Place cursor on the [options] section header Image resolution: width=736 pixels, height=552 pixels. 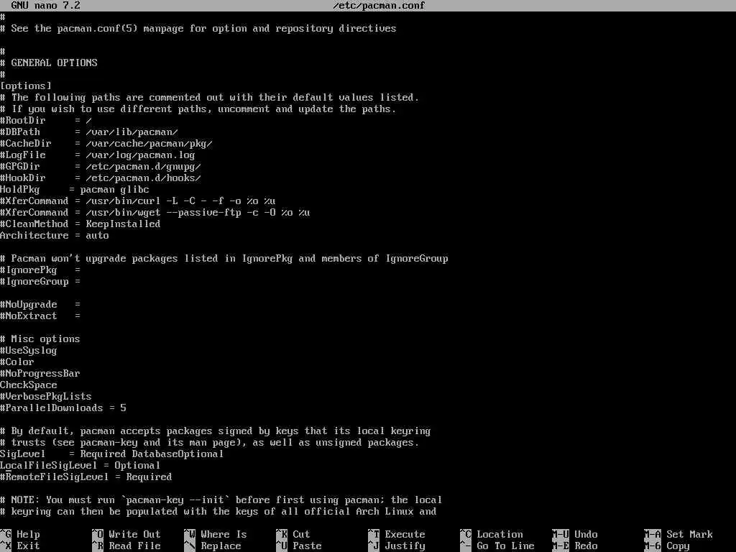tap(26, 86)
